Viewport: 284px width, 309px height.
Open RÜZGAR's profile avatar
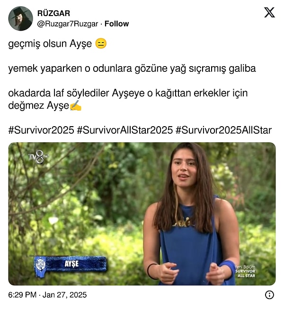click(20, 18)
